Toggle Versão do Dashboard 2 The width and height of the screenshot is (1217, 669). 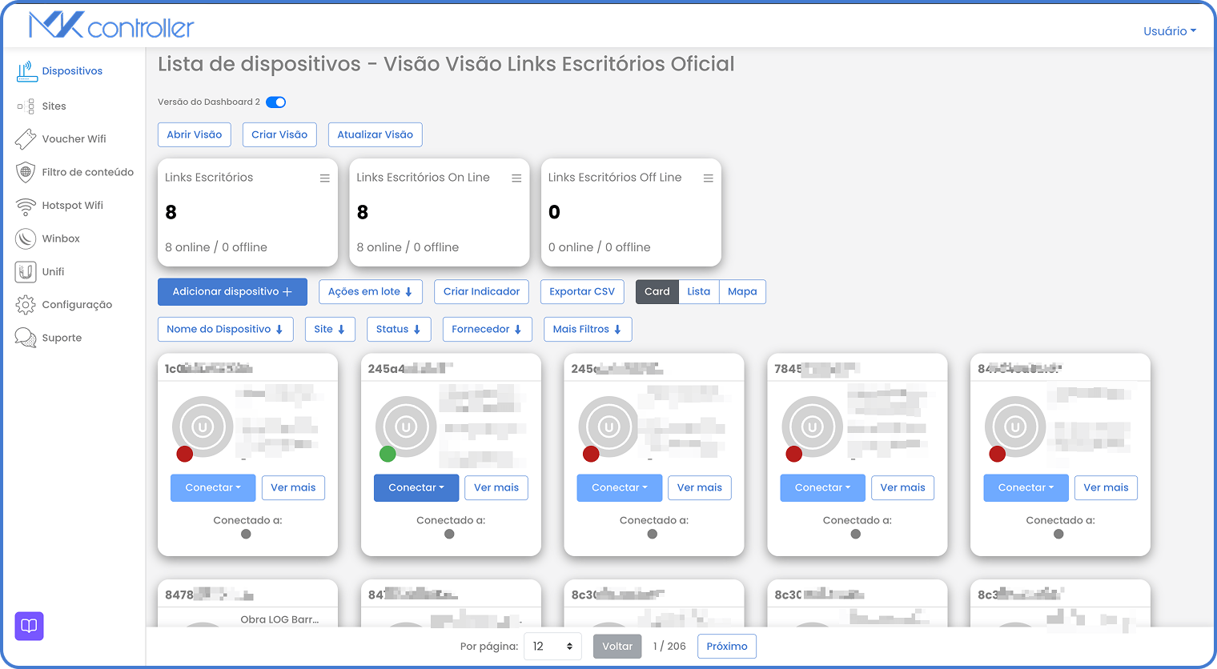click(275, 102)
